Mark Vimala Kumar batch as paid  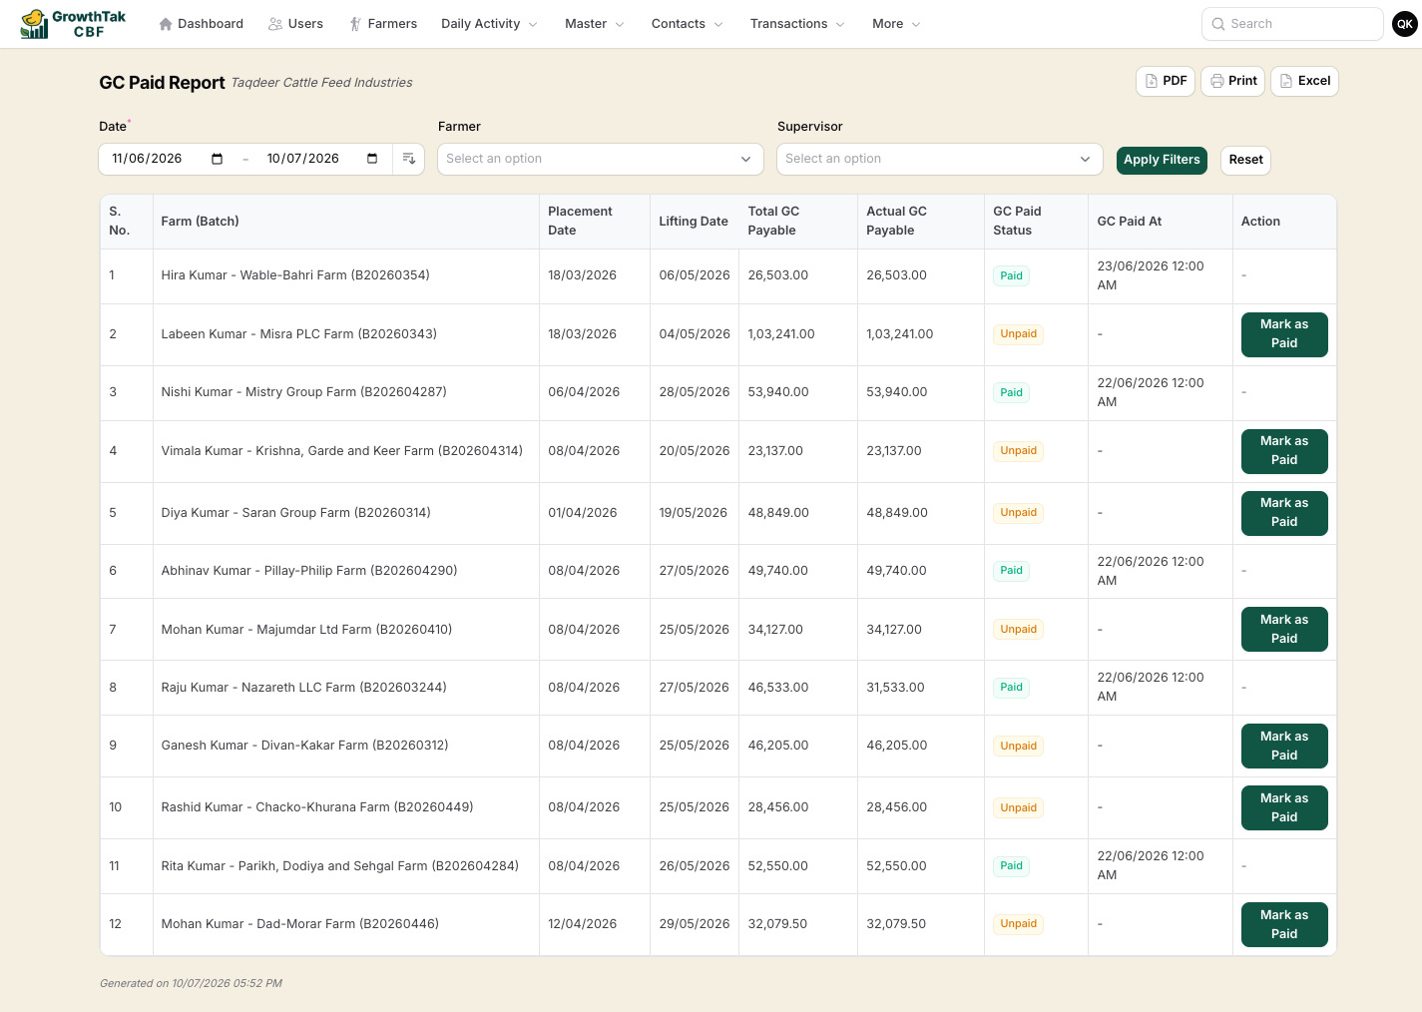click(1284, 451)
